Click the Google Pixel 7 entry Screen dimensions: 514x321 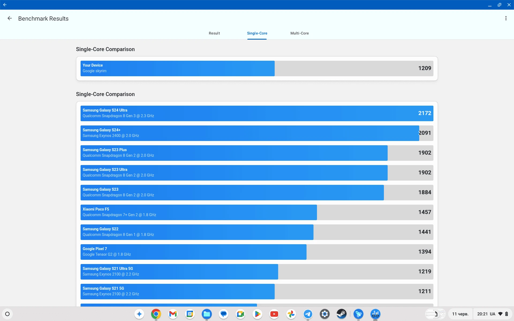point(257,252)
